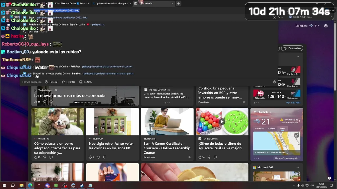Switch weather view to Mapa
Viewport: 337px width, 189px height.
[283, 129]
